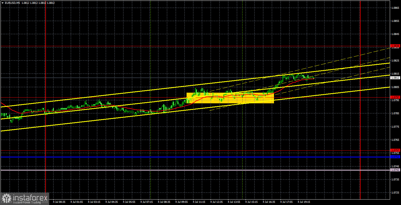Select the red 1.0797 price level tag
The height and width of the screenshot is (205, 401).
[x=395, y=97]
